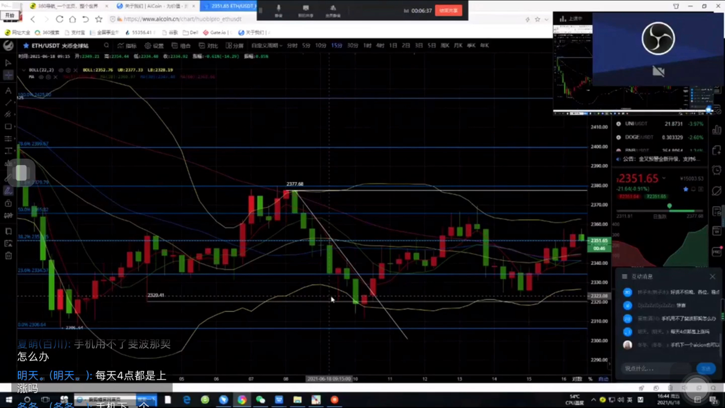This screenshot has height=408, width=725.
Task: Click the 组合 combination button
Action: pyautogui.click(x=181, y=45)
